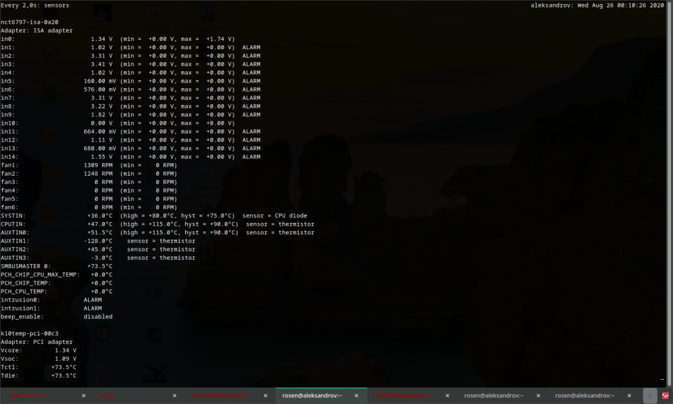Click the date and time in the terminal header
The image size is (673, 404).
[621, 5]
